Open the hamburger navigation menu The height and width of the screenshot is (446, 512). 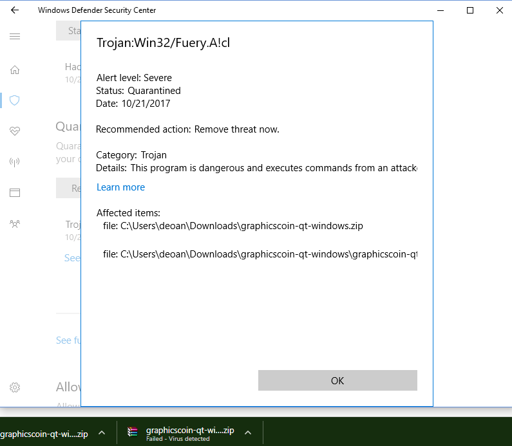[x=15, y=36]
